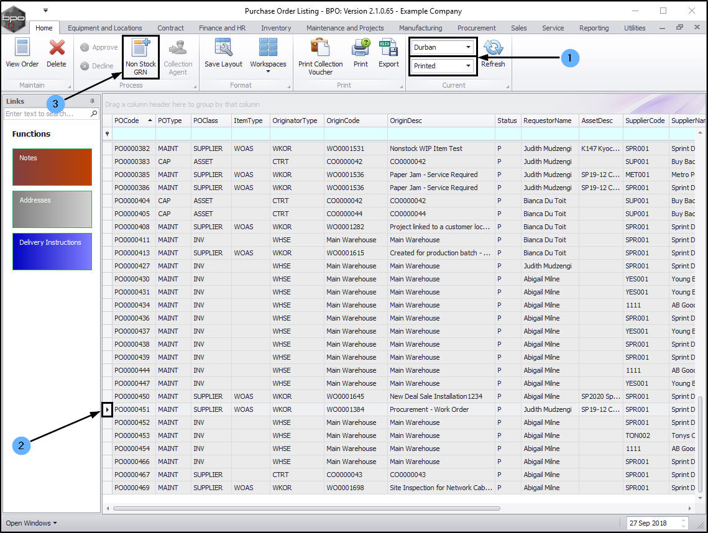This screenshot has height=533, width=708.
Task: Click the Open Windows button
Action: coord(31,523)
